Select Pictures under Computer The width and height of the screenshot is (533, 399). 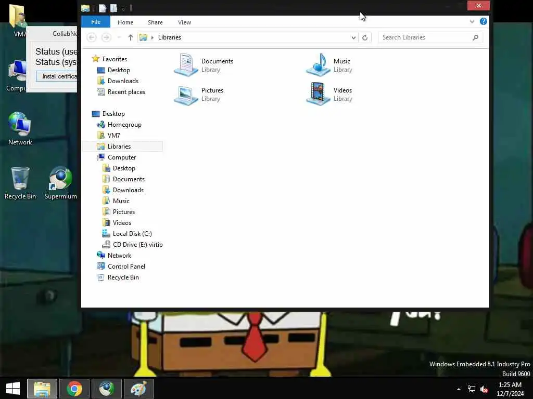coord(124,212)
